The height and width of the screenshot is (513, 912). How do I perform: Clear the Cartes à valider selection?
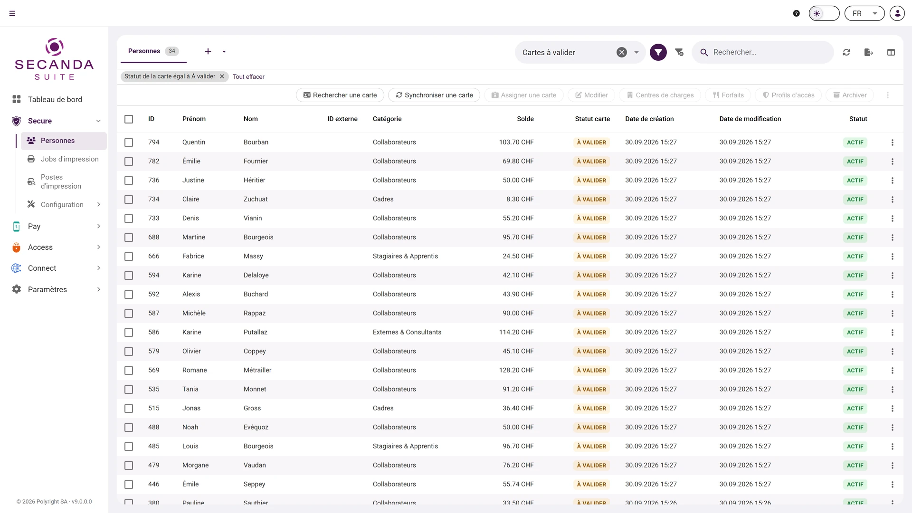click(622, 52)
